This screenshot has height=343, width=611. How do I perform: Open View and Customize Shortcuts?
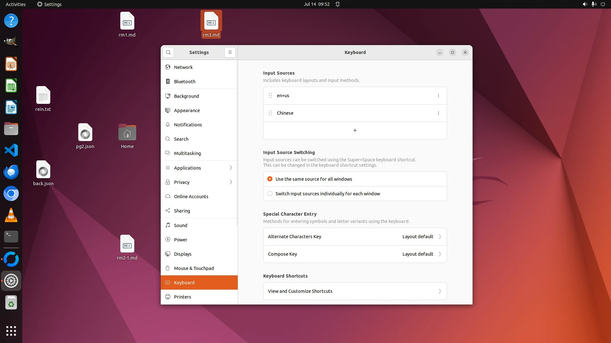coord(355,291)
